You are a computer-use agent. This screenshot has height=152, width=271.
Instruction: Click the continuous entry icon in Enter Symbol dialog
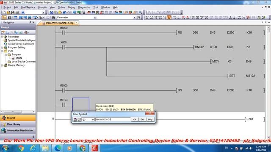coord(75,119)
